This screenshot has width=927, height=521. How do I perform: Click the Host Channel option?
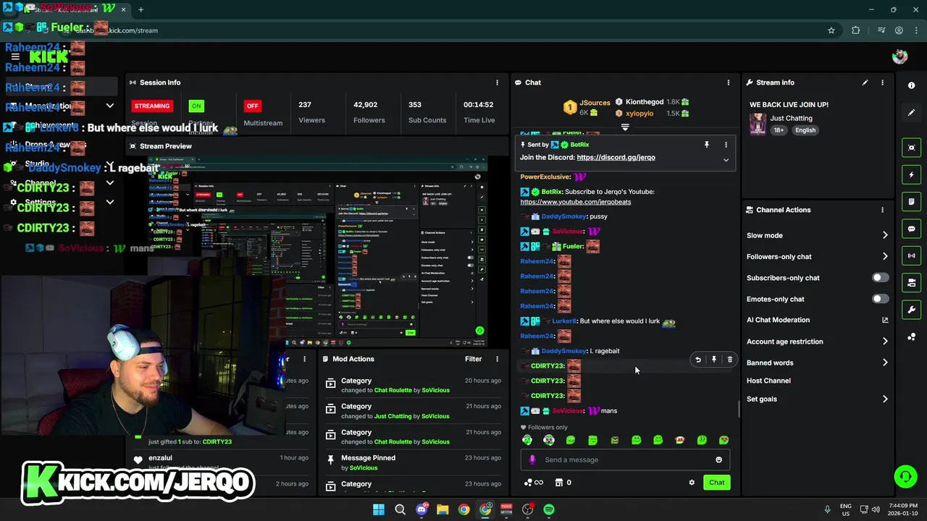click(768, 381)
